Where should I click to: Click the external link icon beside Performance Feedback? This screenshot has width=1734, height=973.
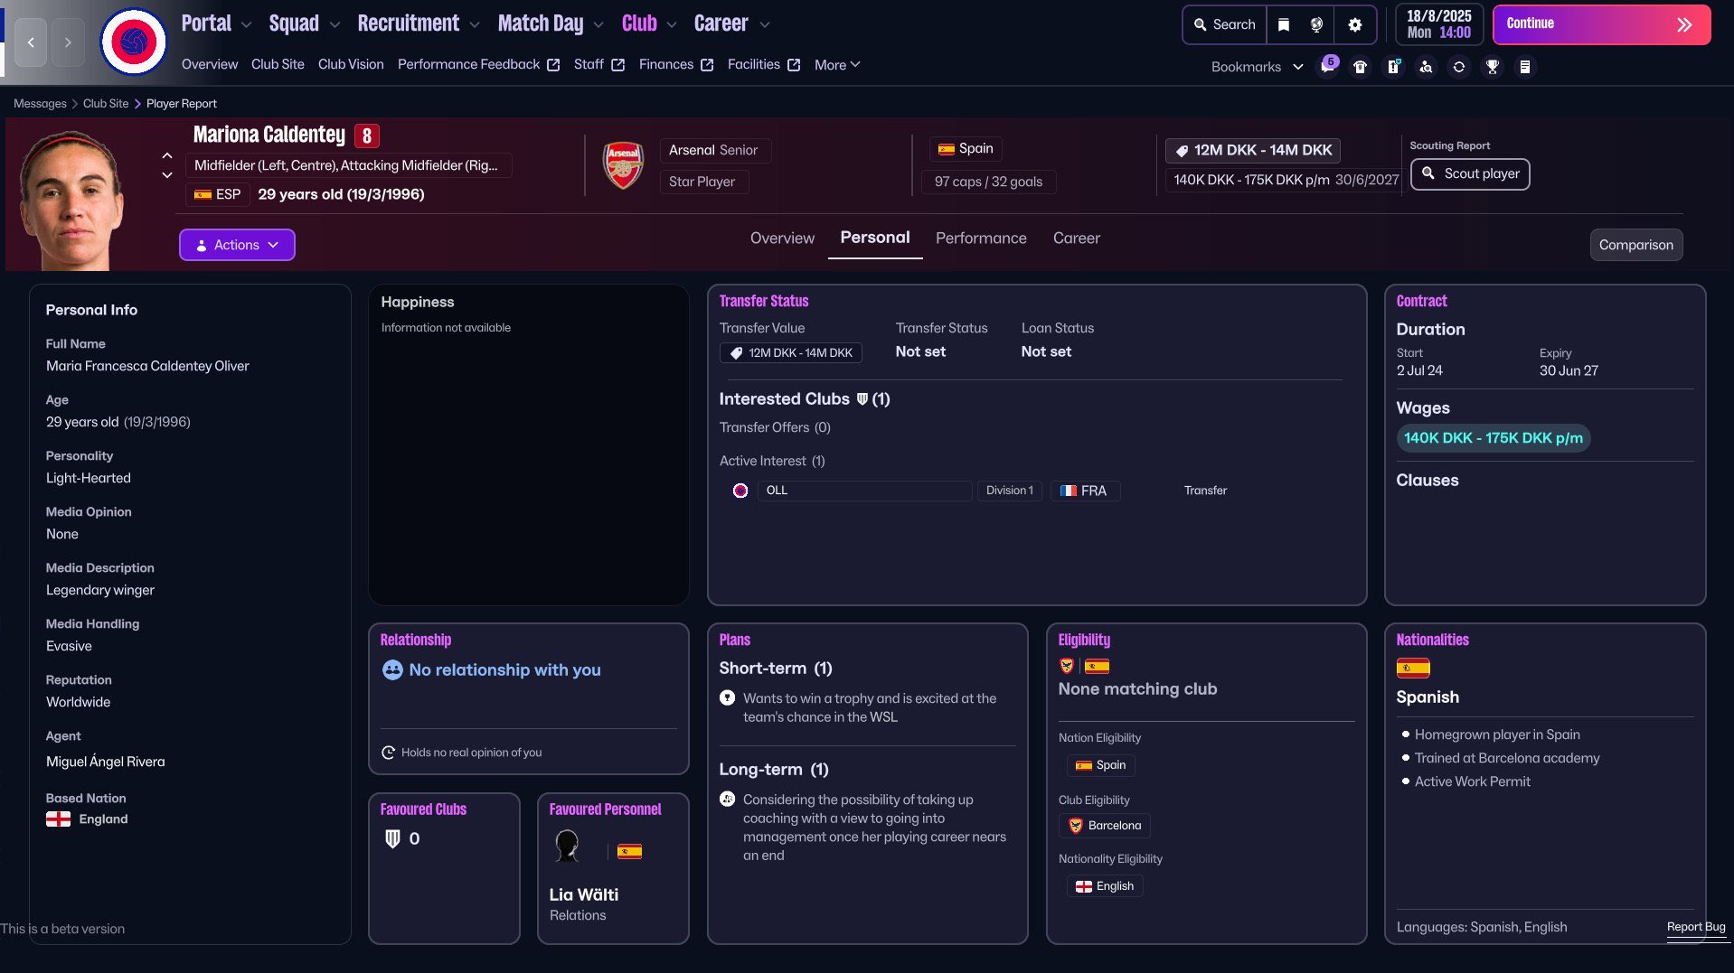click(x=553, y=65)
